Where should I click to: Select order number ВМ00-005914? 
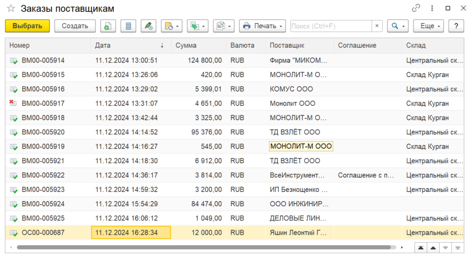point(43,61)
